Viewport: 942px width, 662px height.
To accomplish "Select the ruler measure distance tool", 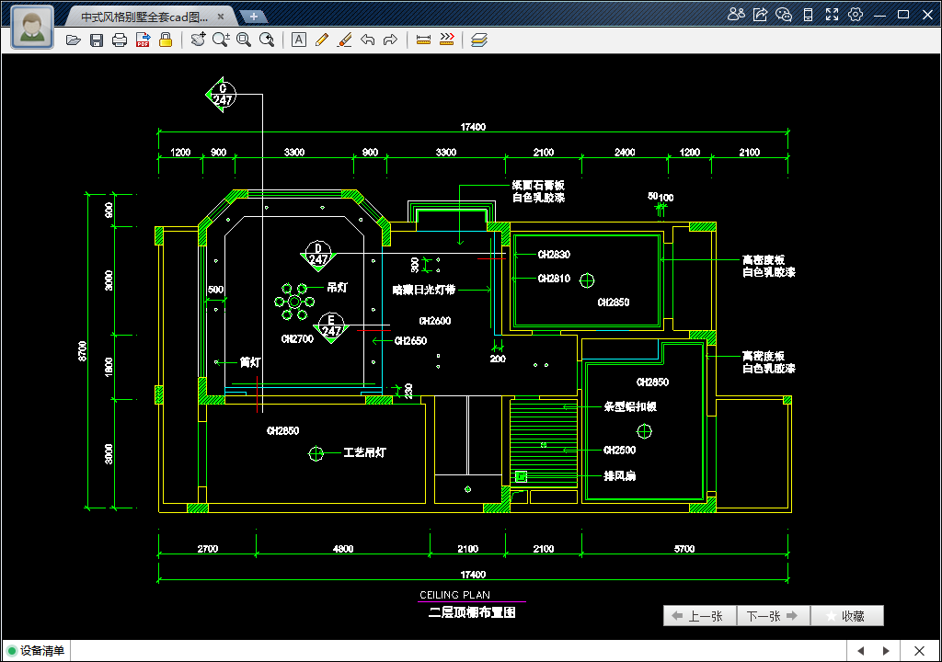I will tap(423, 40).
